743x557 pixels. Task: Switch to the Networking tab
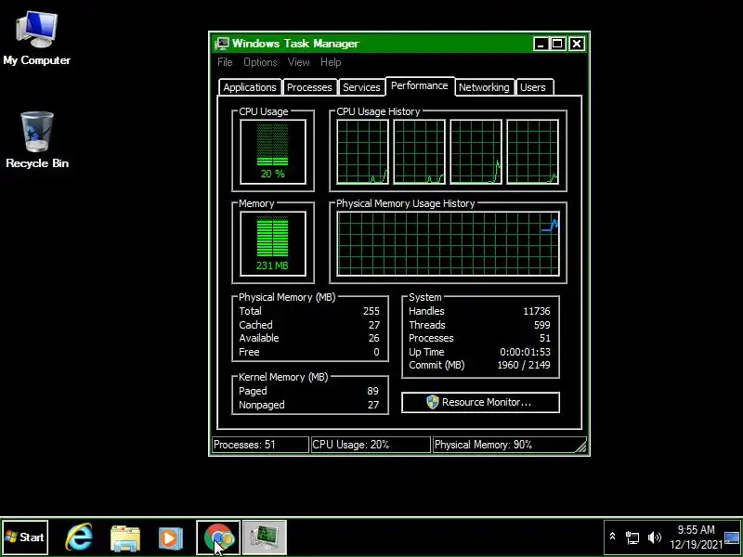tap(484, 87)
